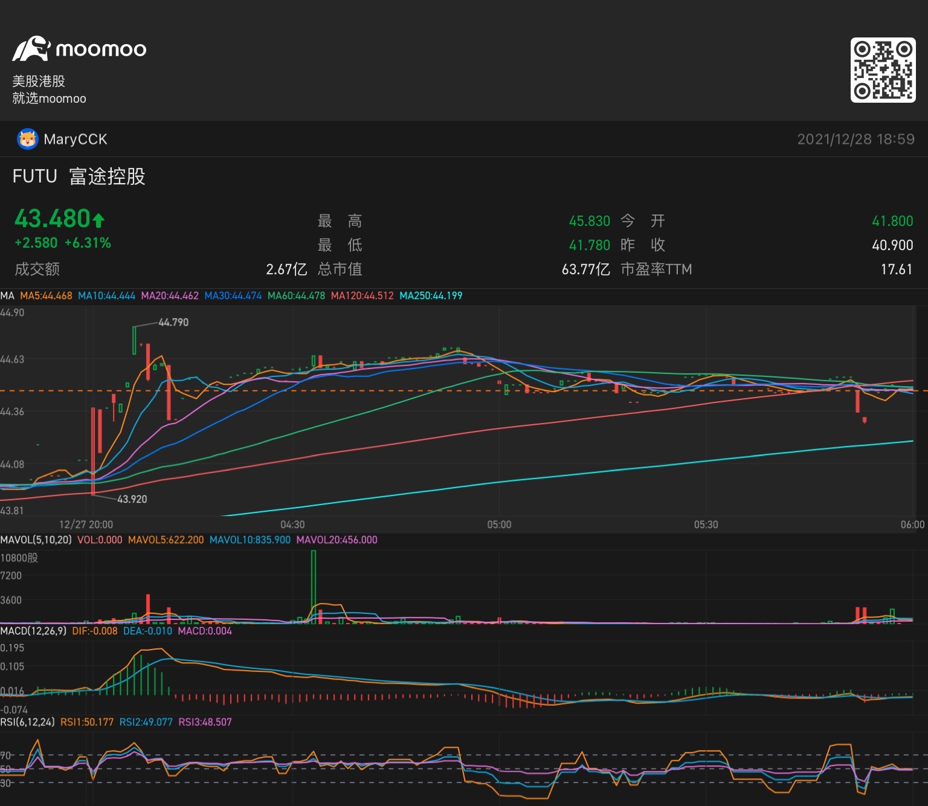Viewport: 928px width, 806px height.
Task: Open the QR code image
Action: click(883, 70)
